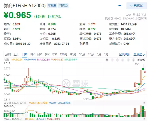Click the MA5:0.94 moving average label

[x=17, y=60]
